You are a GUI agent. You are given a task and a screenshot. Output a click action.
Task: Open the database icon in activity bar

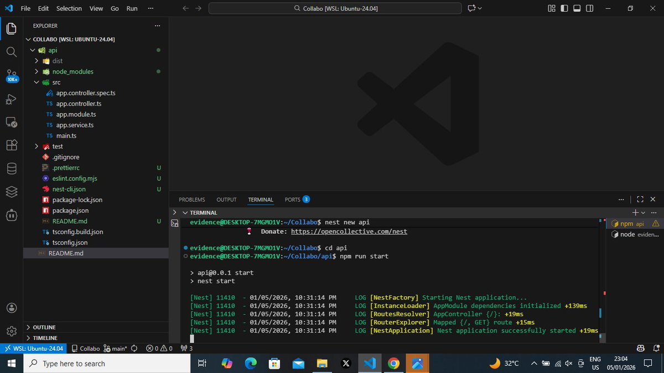click(x=12, y=169)
